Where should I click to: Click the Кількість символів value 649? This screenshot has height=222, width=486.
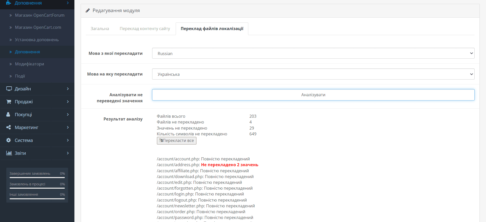pos(253,134)
